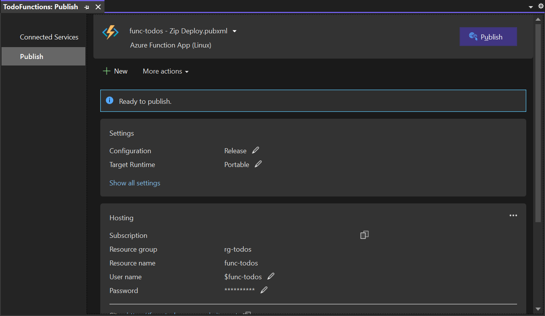Viewport: 545px width, 316px height.
Task: Edit the Target Runtime using pencil icon
Action: pos(258,164)
